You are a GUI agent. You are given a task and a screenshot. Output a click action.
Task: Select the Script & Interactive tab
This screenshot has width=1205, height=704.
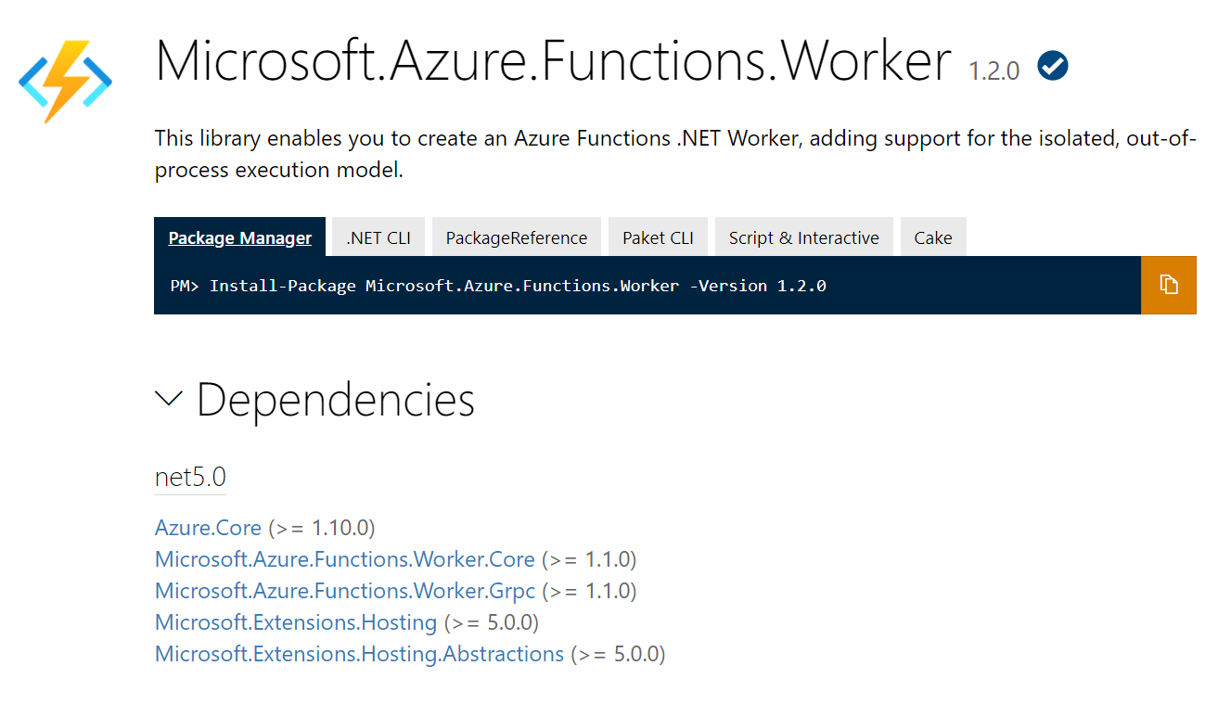pos(803,237)
